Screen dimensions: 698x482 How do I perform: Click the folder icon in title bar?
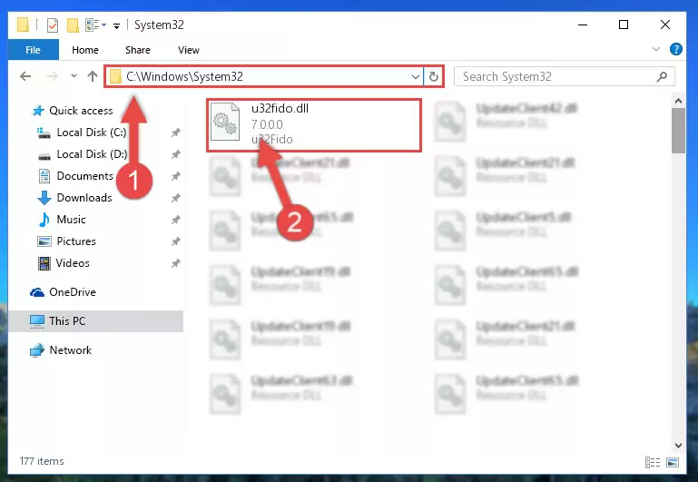[23, 25]
